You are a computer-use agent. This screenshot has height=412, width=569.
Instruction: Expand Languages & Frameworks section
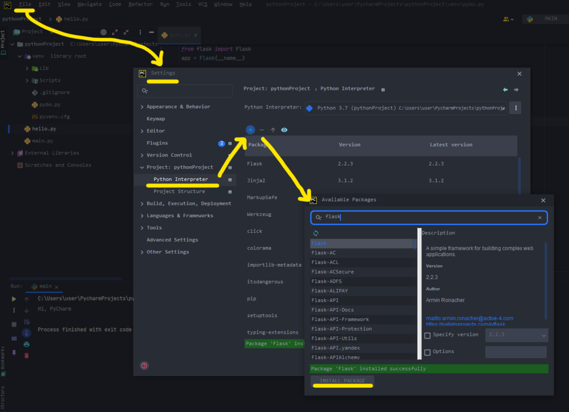(142, 216)
